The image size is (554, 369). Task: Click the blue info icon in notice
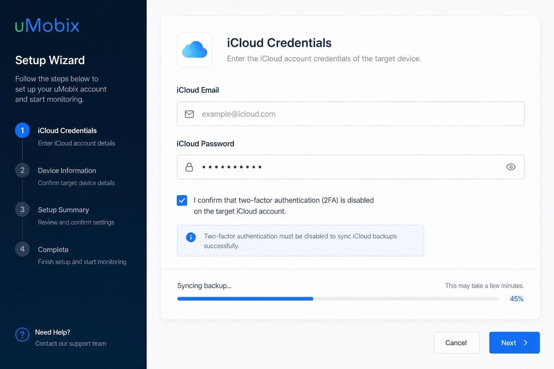(191, 237)
